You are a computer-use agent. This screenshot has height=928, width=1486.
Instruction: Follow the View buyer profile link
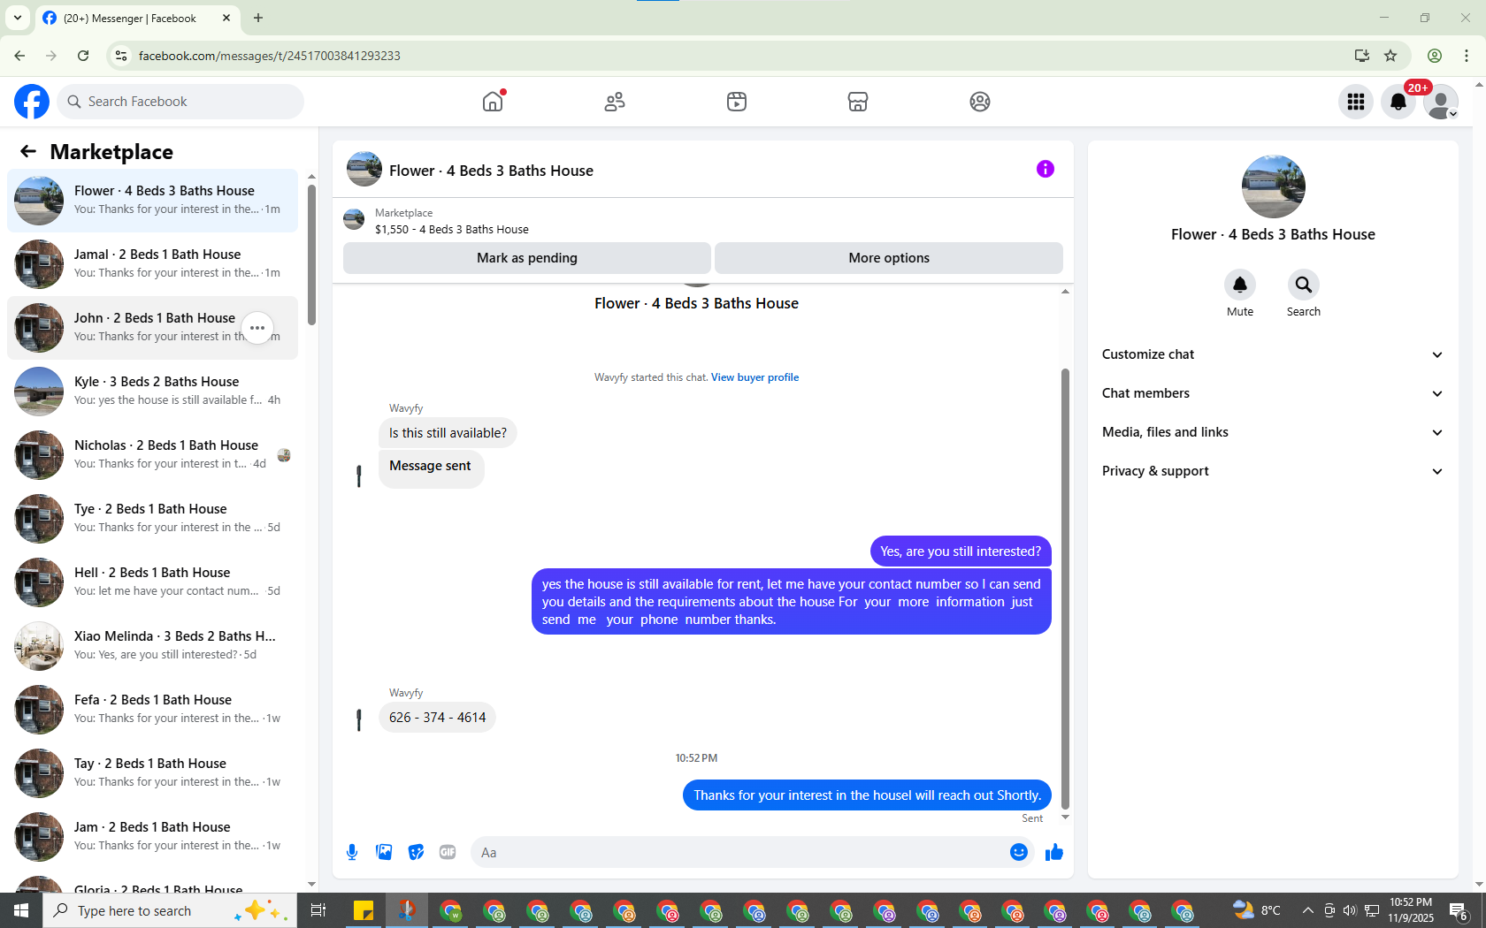754,377
